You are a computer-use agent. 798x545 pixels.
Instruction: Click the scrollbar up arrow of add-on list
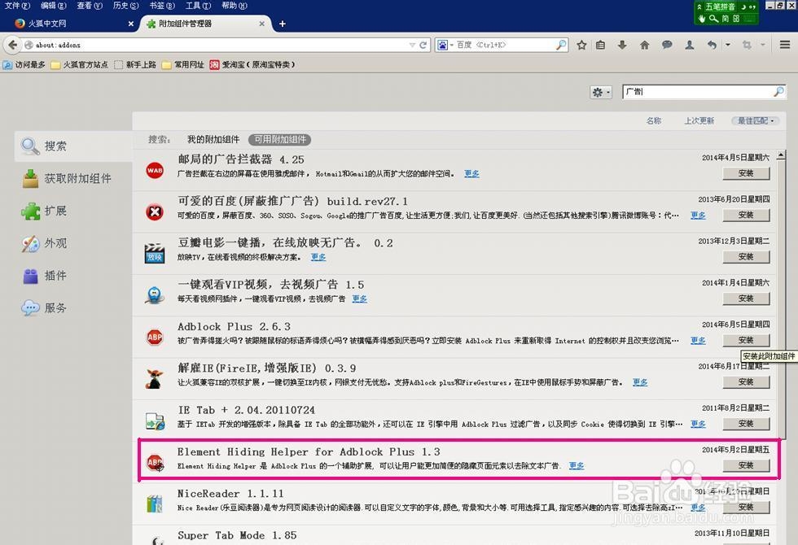pyautogui.click(x=781, y=156)
